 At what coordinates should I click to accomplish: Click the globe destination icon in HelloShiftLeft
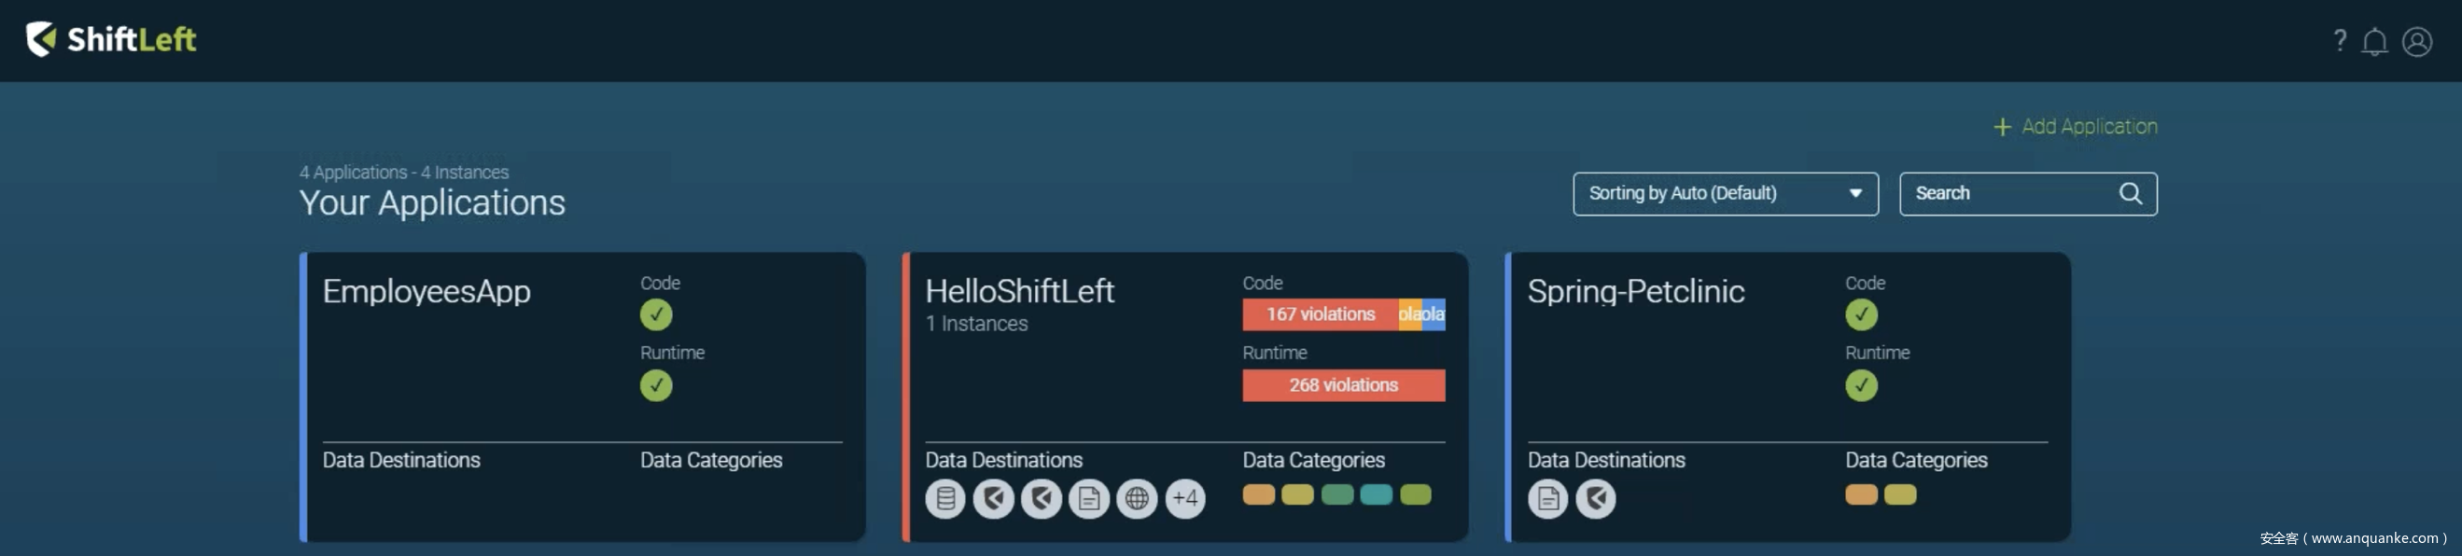click(x=1137, y=498)
